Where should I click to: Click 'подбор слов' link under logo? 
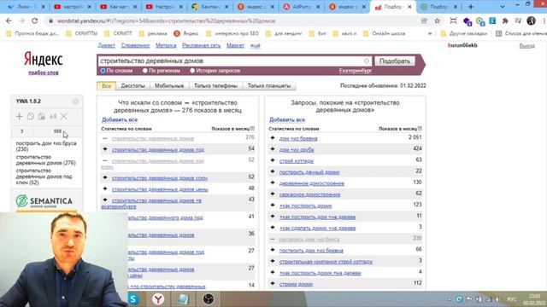[x=44, y=72]
